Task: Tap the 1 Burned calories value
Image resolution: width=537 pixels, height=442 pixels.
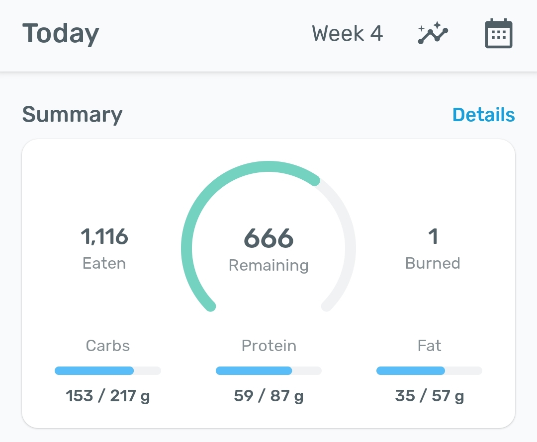Action: (x=433, y=237)
